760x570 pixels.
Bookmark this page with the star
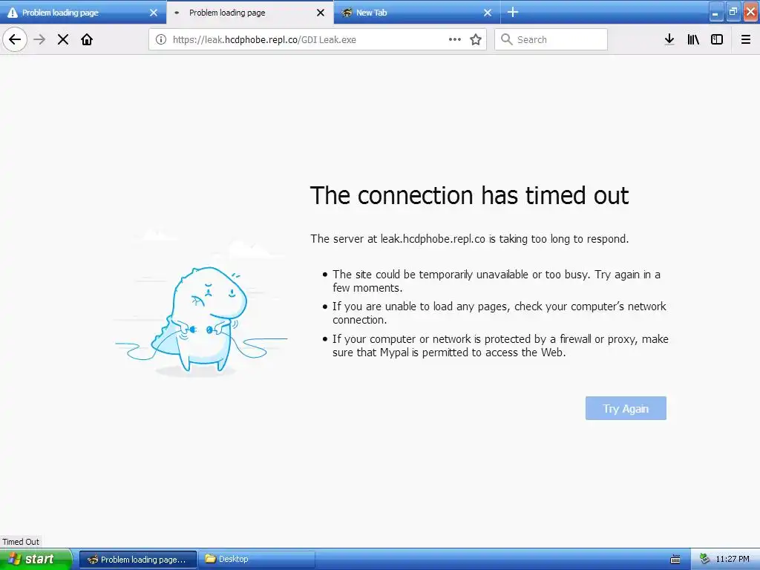point(476,39)
